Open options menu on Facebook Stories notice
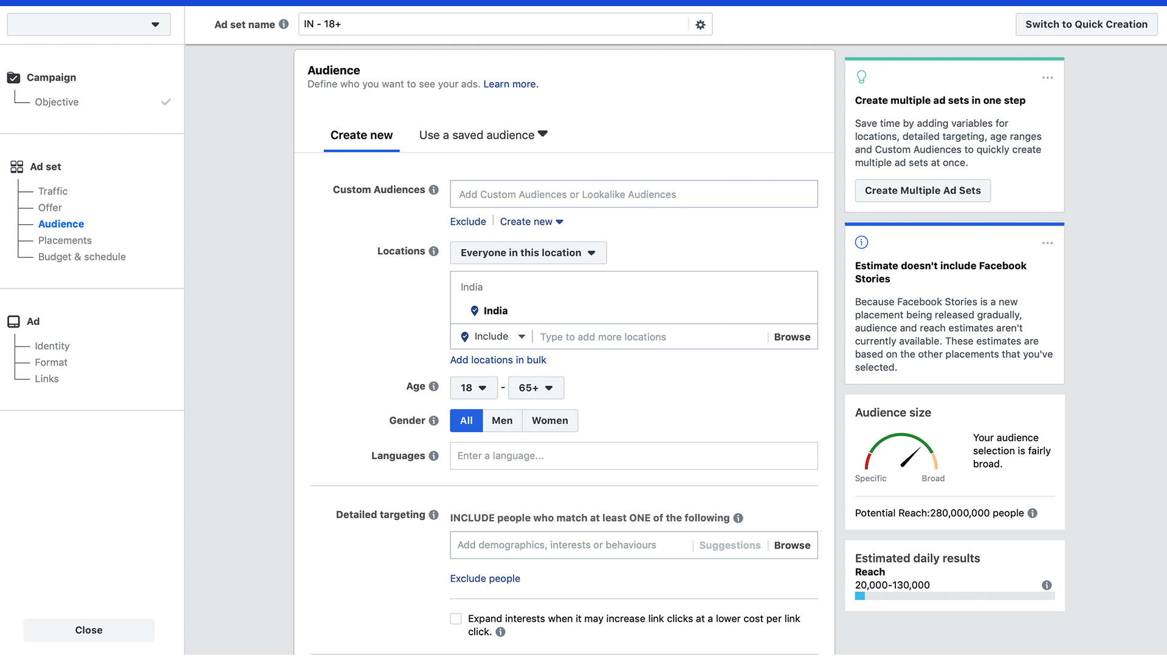Viewport: 1167px width, 656px height. click(x=1047, y=243)
